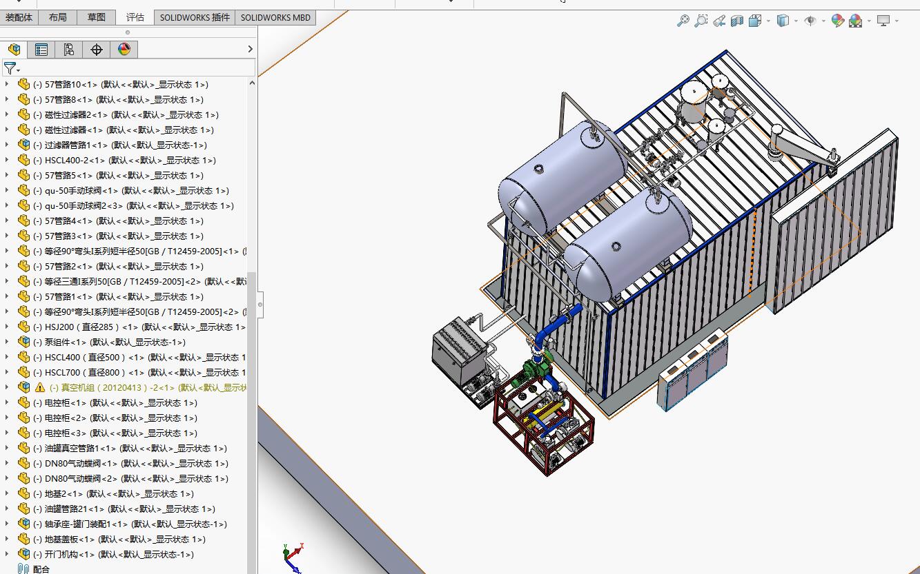Viewport: 920px width, 574px height.
Task: Open SOLIDWORKS MBD tab
Action: pos(275,17)
